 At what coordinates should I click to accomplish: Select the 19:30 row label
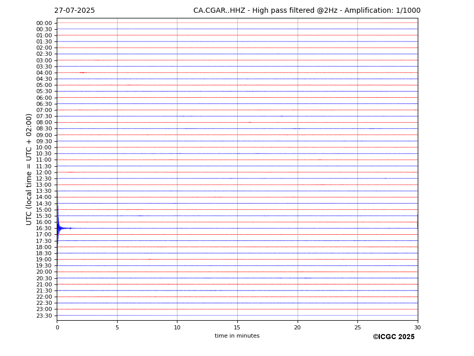point(44,265)
